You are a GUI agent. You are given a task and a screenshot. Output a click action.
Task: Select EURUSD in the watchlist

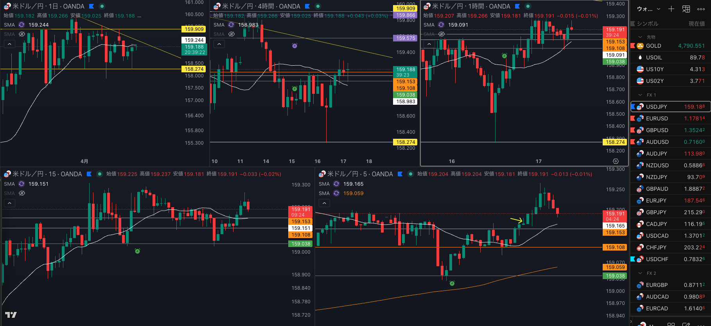click(x=657, y=118)
